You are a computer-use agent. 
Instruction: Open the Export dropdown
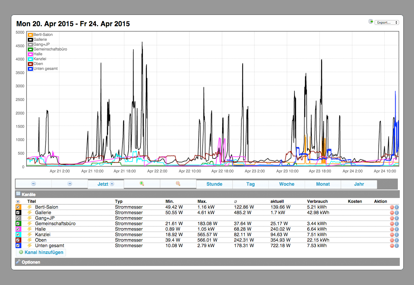point(387,22)
